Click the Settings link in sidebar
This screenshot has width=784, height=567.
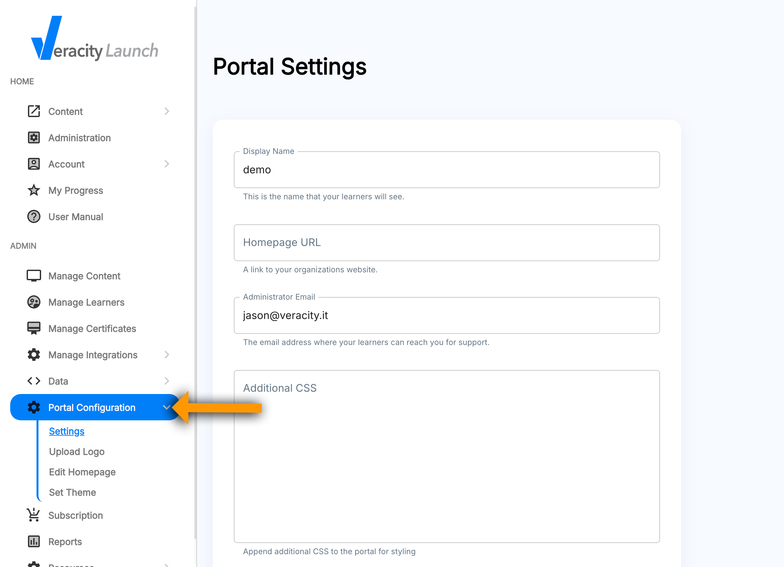66,431
